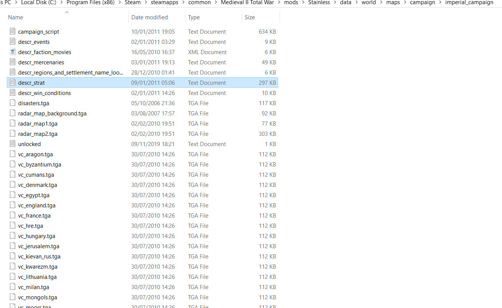
Task: Go to Local Disk (C:) in address bar
Action: [x=39, y=3]
